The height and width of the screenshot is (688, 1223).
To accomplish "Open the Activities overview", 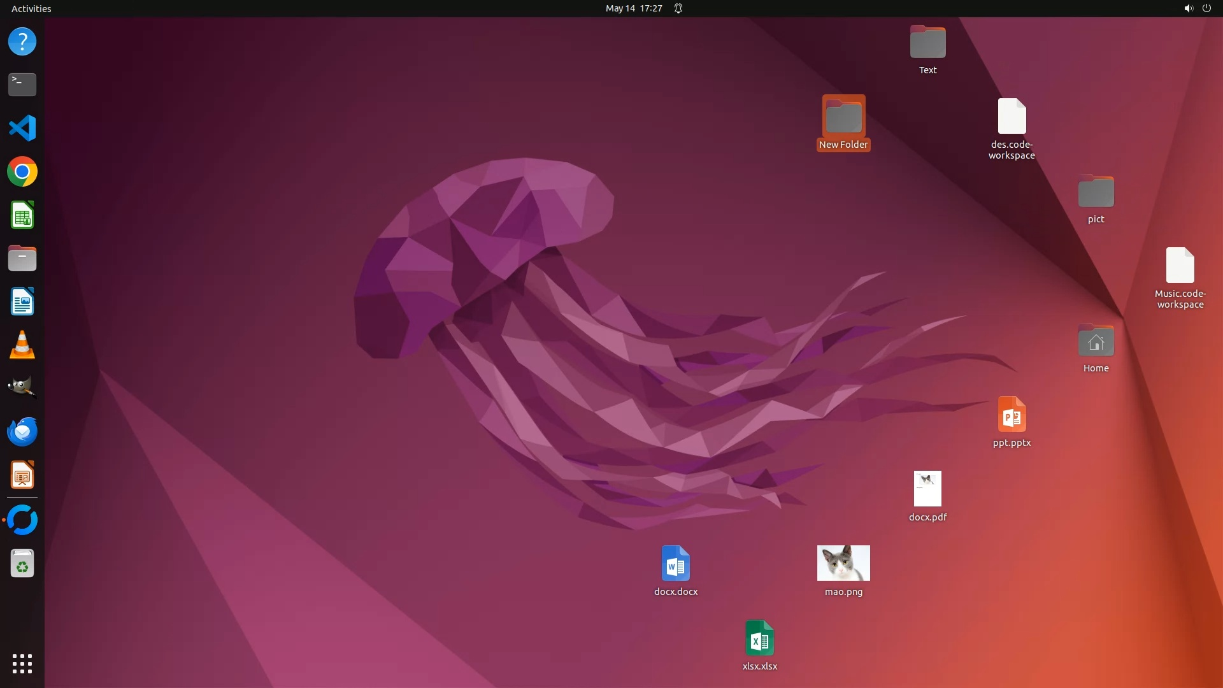I will pyautogui.click(x=31, y=8).
